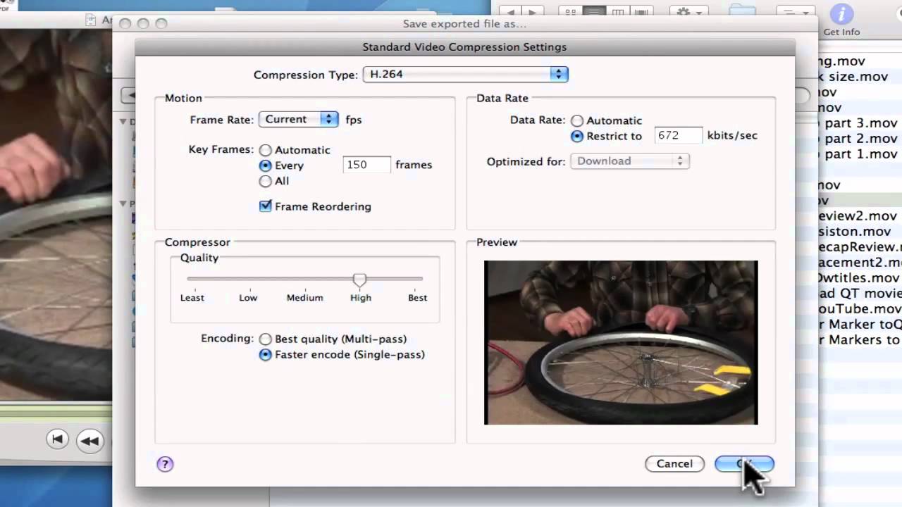Click the quality slider handle

pos(359,280)
